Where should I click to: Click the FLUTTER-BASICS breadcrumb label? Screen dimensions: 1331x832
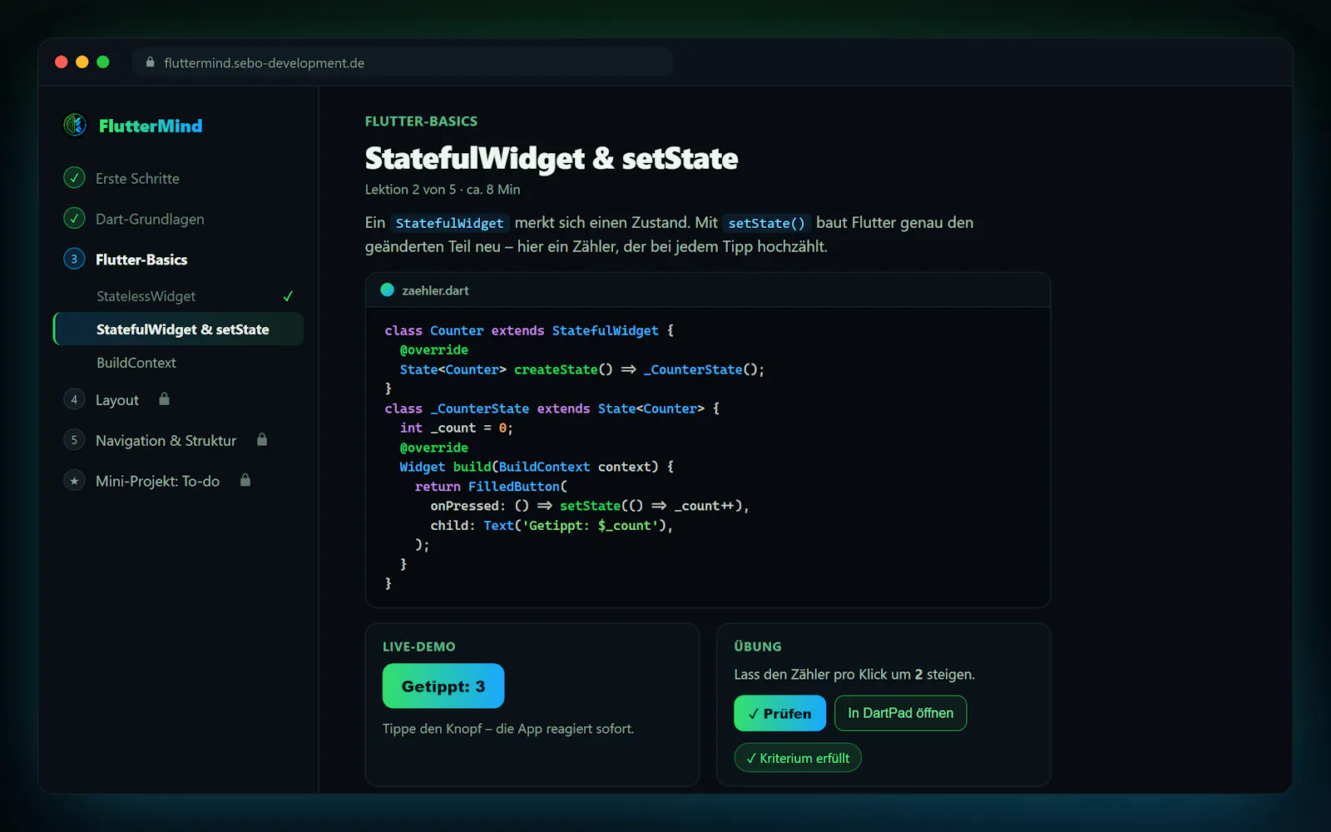tap(421, 121)
